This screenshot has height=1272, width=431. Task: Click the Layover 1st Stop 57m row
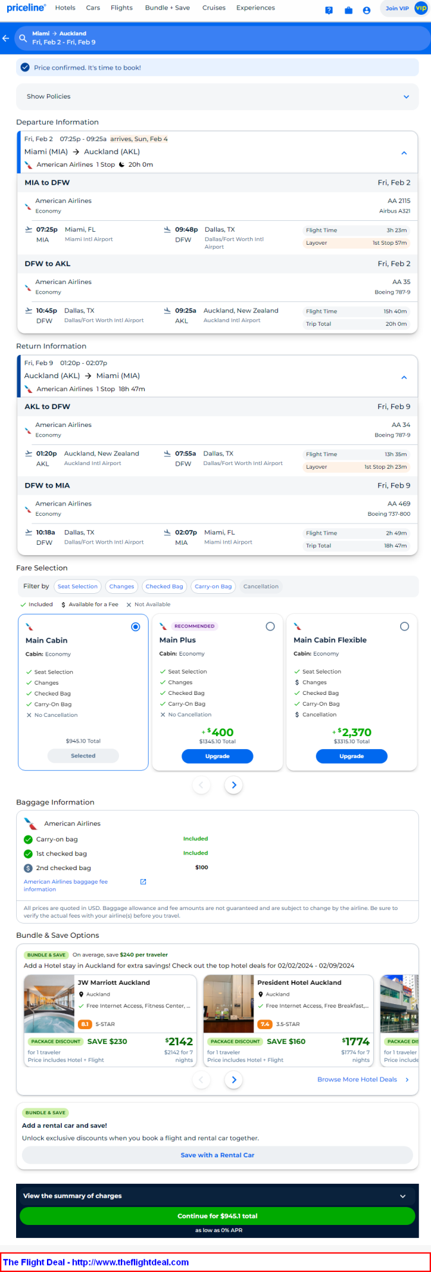pos(356,243)
